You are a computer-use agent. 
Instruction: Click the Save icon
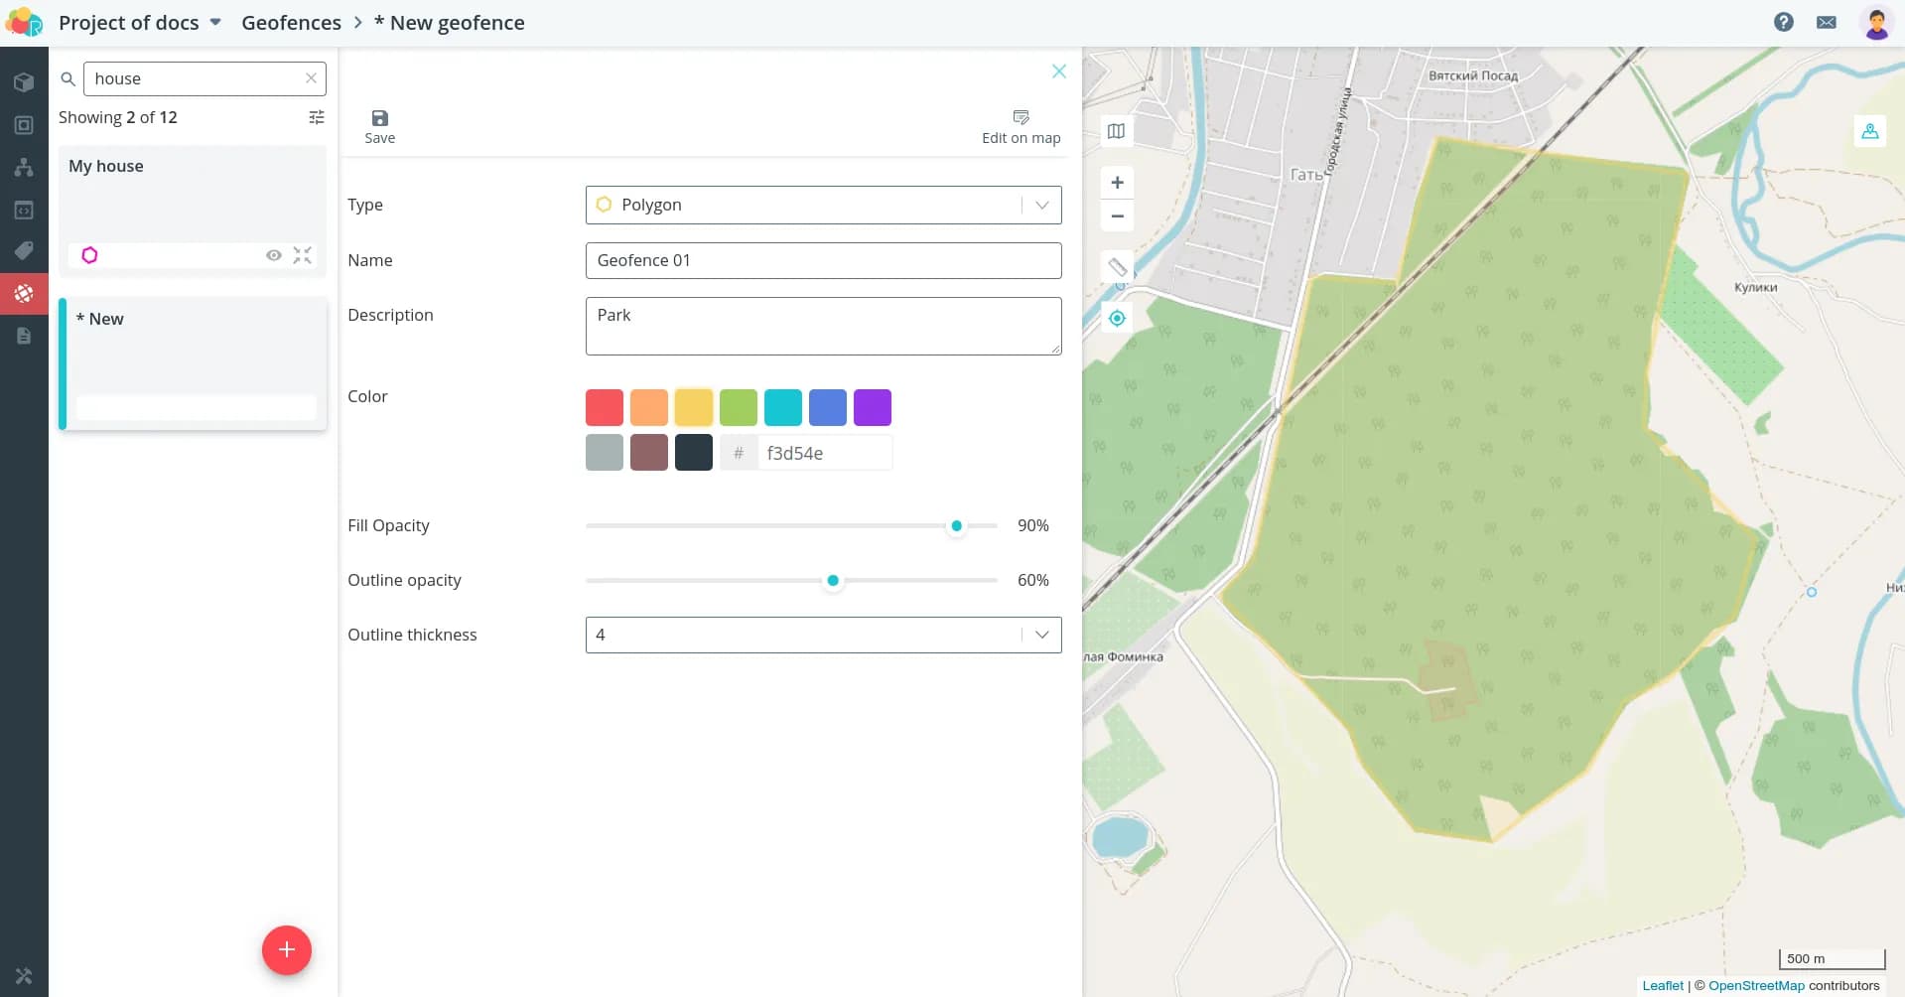379,118
